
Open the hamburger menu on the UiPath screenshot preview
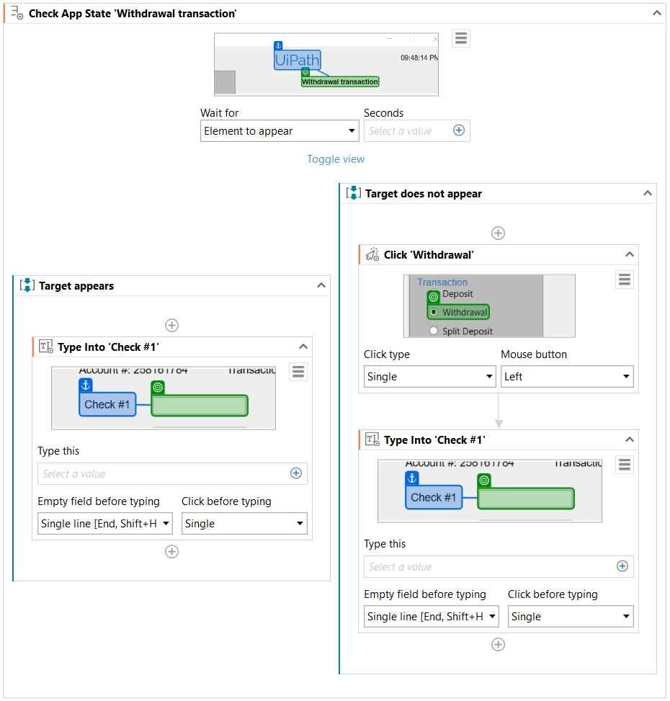461,38
